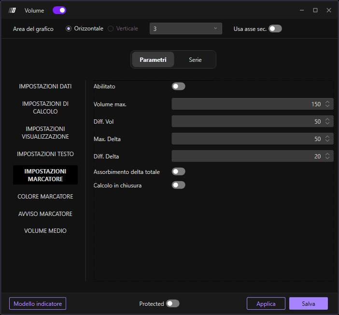Viewport: 339px width, 315px height.
Task: Close the Volume settings window
Action: point(329,10)
